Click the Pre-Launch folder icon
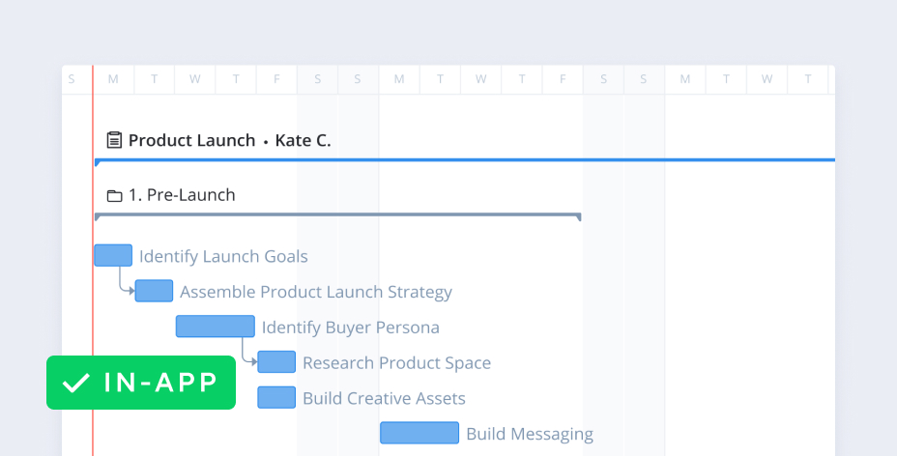The image size is (897, 456). 114,195
